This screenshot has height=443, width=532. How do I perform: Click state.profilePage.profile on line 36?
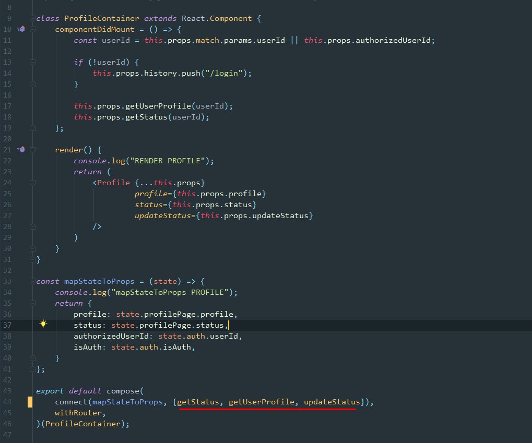click(x=174, y=314)
